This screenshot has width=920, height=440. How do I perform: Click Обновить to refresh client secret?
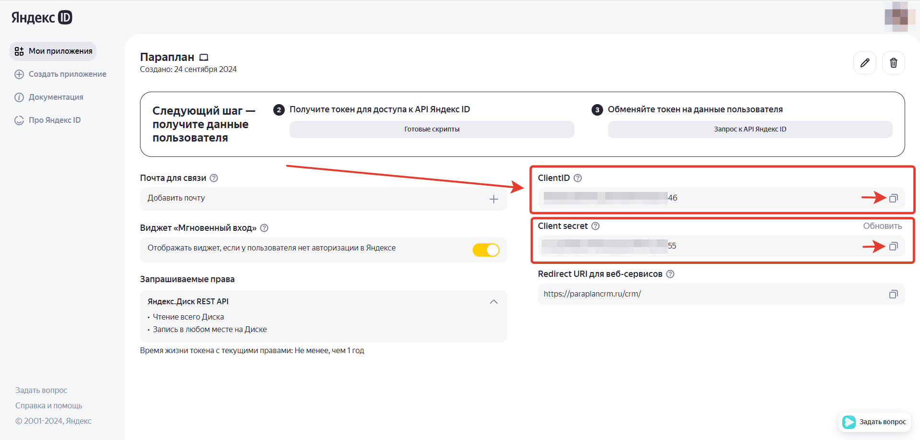click(x=882, y=226)
